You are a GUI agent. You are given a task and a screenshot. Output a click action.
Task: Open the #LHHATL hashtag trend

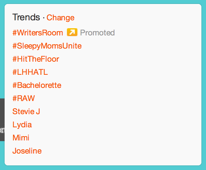30,72
